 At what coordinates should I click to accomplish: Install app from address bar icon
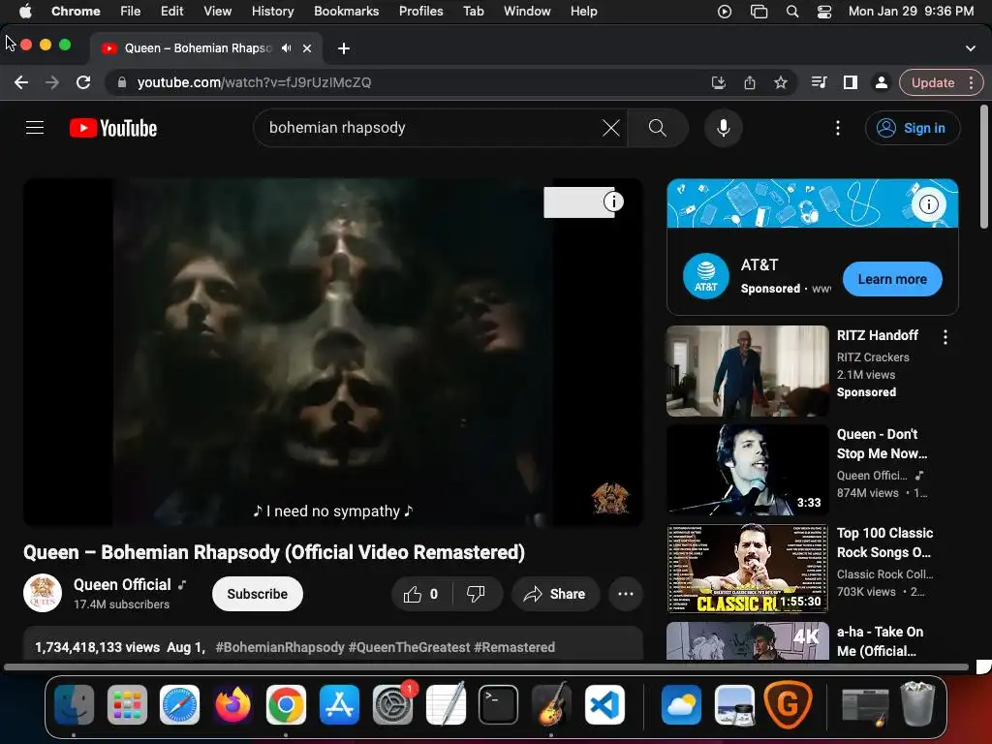point(718,82)
